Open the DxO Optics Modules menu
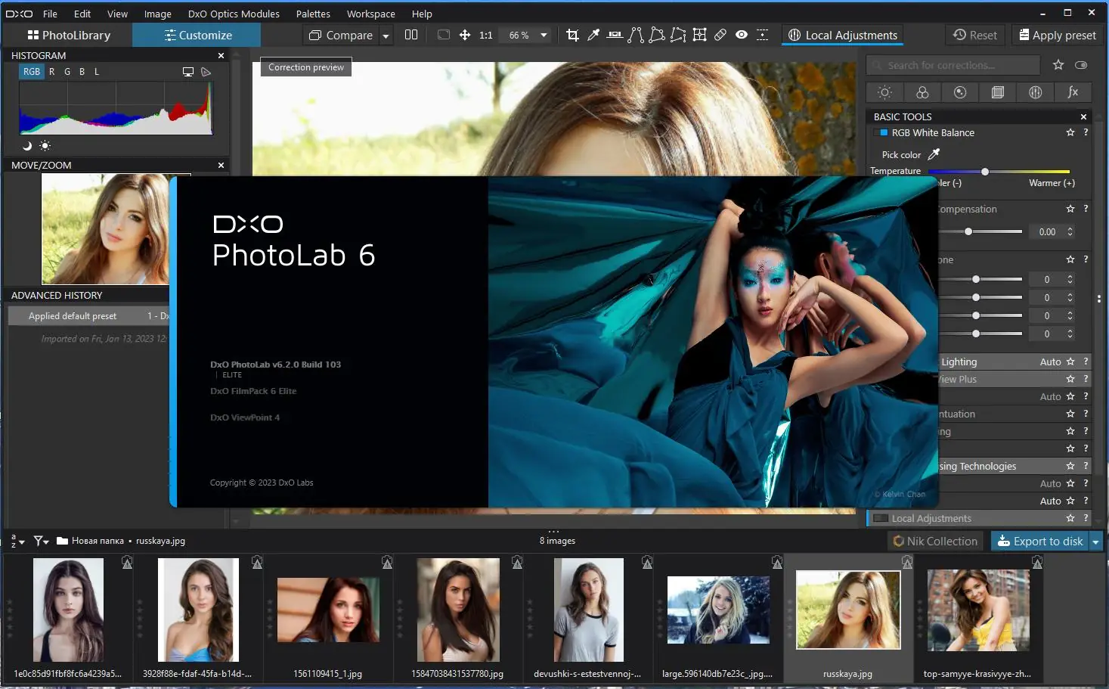The width and height of the screenshot is (1109, 689). tap(234, 14)
